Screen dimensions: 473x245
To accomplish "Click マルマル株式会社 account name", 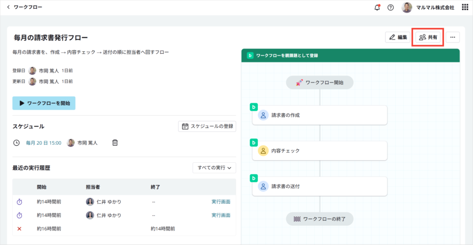I will [435, 7].
